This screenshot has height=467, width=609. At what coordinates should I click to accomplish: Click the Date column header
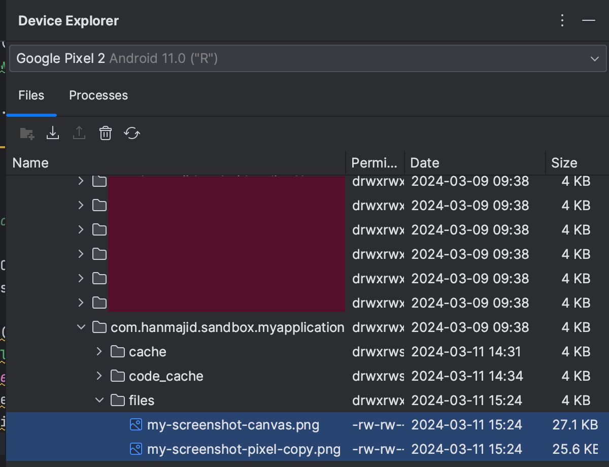(x=475, y=163)
